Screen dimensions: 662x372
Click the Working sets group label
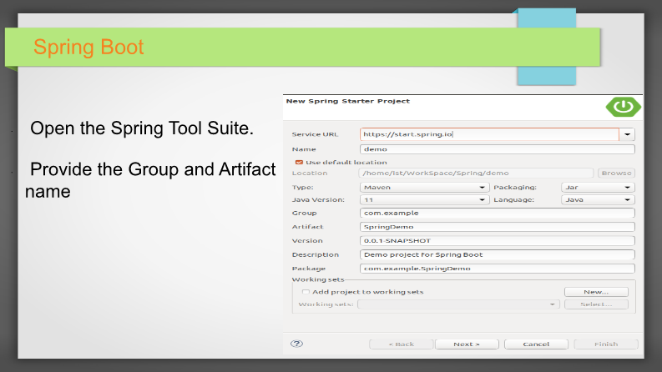[x=318, y=279]
